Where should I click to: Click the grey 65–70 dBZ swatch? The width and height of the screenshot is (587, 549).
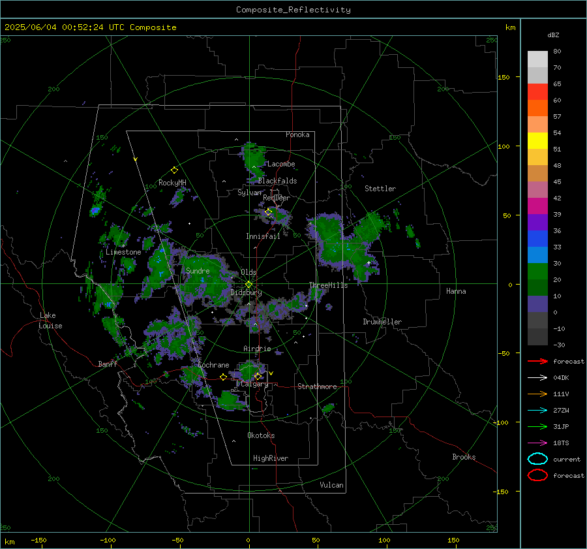click(x=537, y=75)
